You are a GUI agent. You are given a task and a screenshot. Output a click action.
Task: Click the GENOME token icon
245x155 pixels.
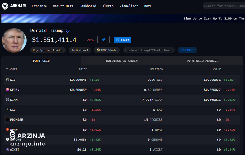click(x=7, y=140)
